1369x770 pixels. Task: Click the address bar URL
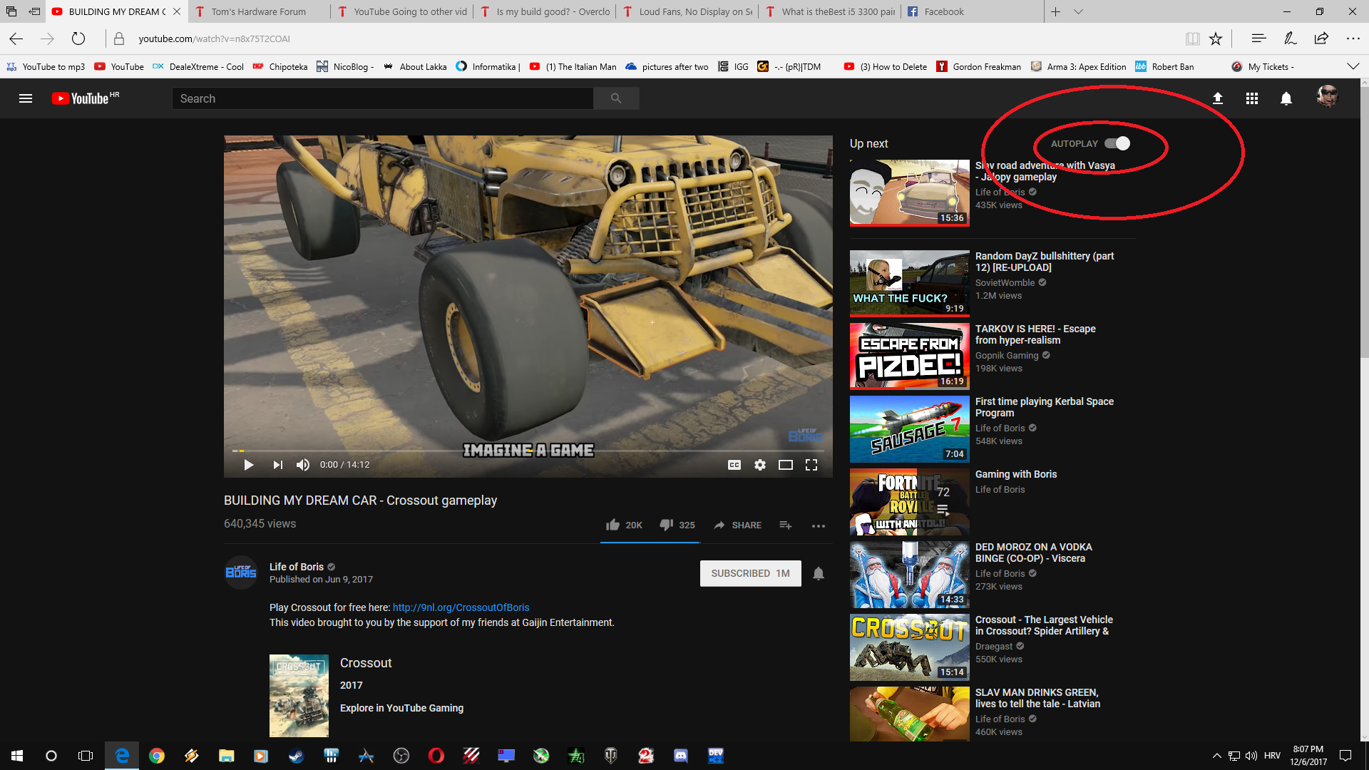pos(214,38)
